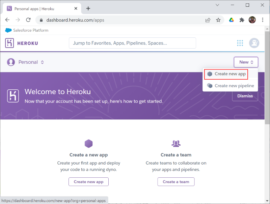Click the Create a team button
This screenshot has height=204, width=270.
tap(176, 182)
